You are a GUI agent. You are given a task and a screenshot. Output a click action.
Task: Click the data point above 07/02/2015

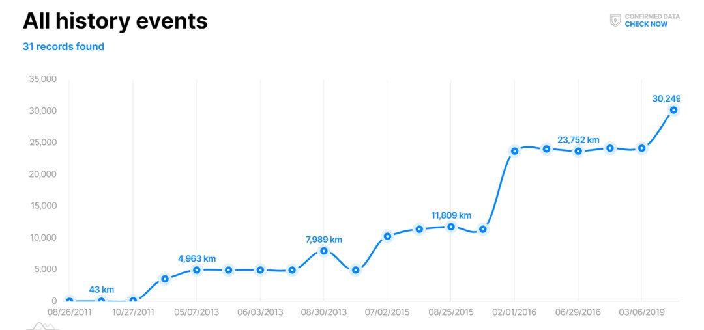pos(387,236)
